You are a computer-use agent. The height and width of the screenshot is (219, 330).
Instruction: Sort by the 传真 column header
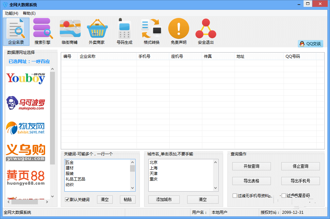tap(218, 56)
